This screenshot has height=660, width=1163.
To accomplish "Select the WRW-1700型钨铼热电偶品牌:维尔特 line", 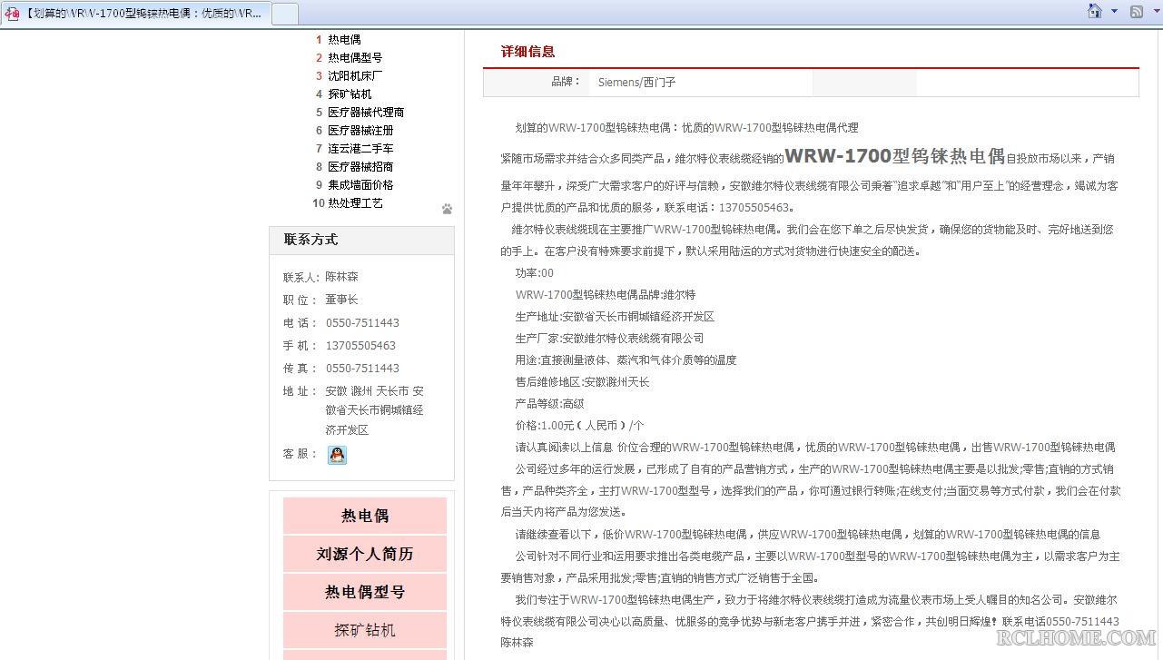I will [x=606, y=295].
